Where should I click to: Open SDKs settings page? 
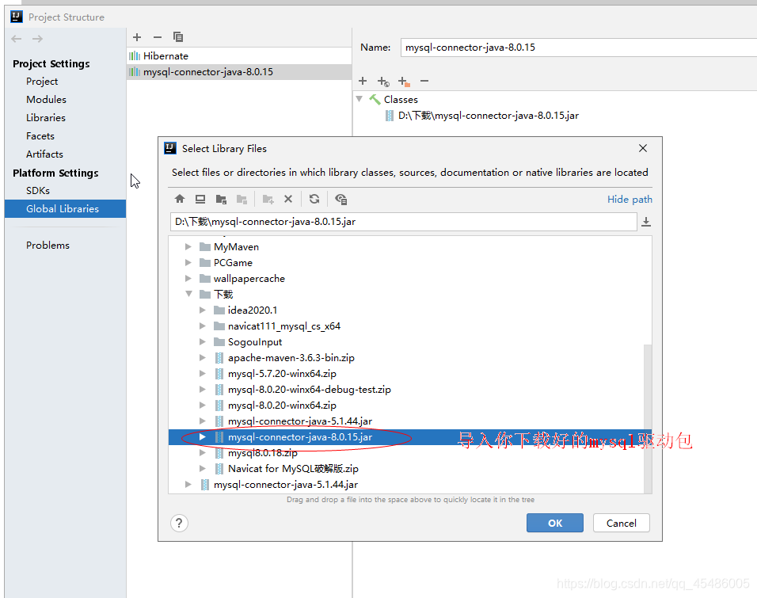pyautogui.click(x=38, y=191)
